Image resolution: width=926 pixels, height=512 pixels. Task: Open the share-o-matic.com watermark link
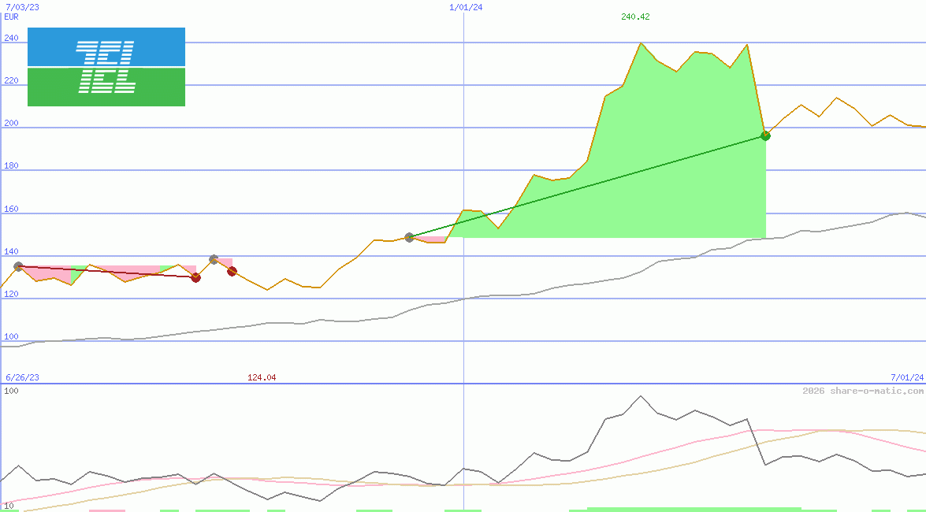click(x=863, y=391)
